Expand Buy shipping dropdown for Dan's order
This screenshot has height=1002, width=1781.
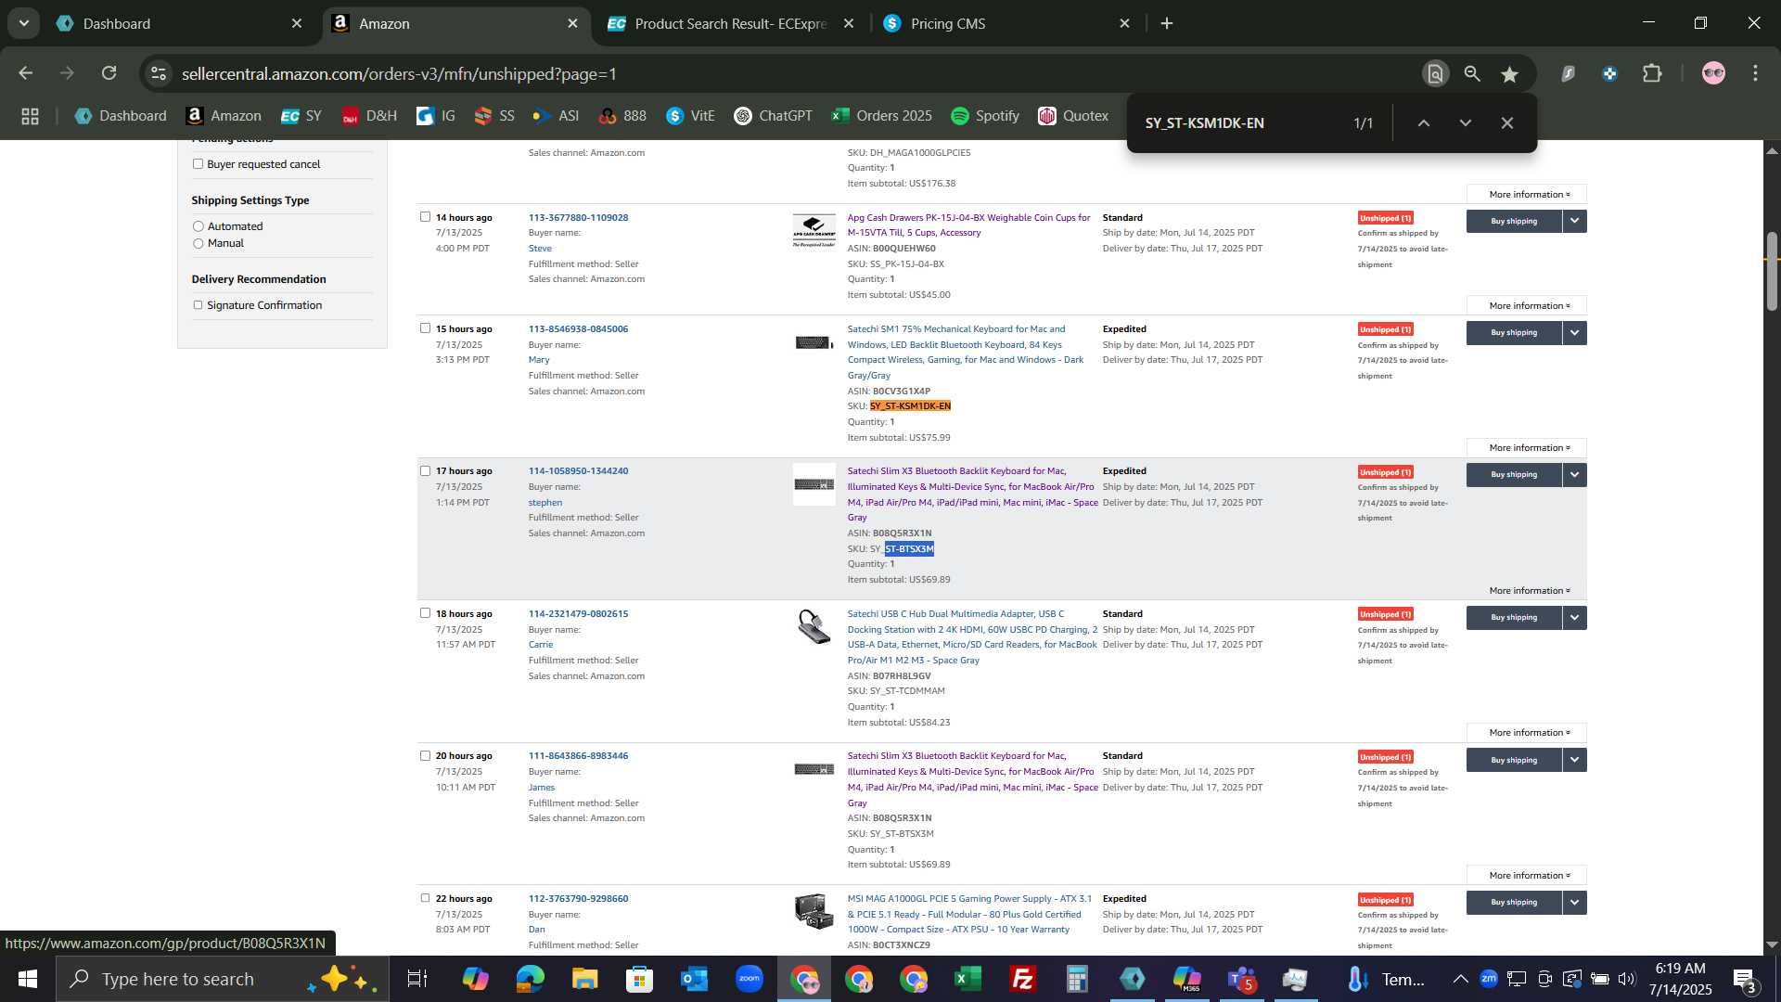point(1574,902)
